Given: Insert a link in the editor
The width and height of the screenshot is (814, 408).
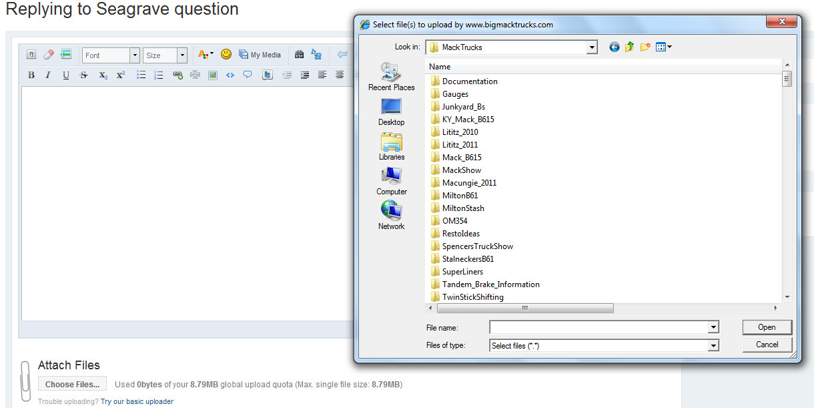Looking at the screenshot, I should (x=177, y=75).
